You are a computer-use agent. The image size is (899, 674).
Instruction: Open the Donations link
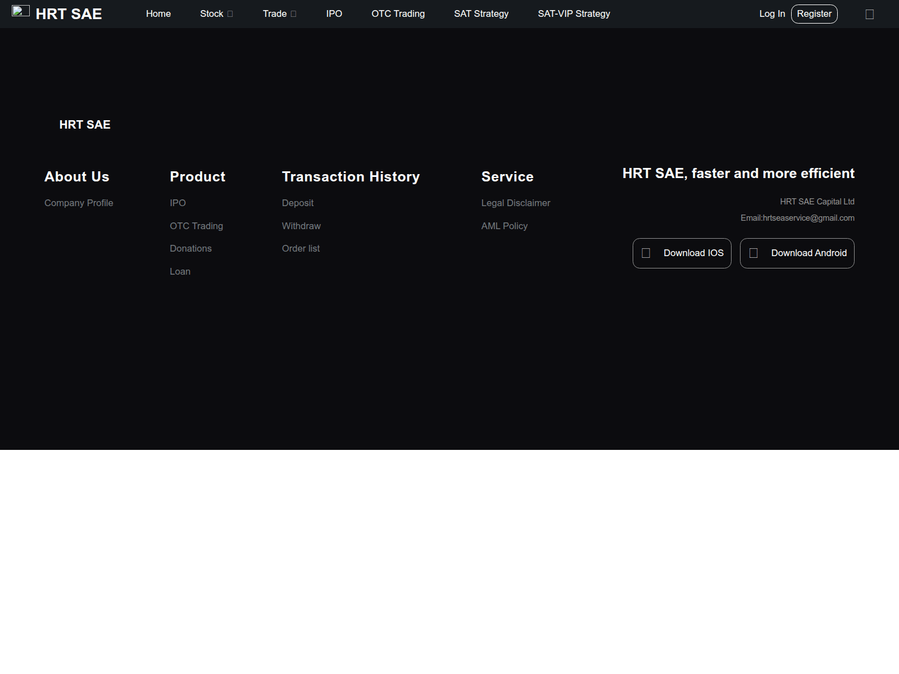point(190,248)
